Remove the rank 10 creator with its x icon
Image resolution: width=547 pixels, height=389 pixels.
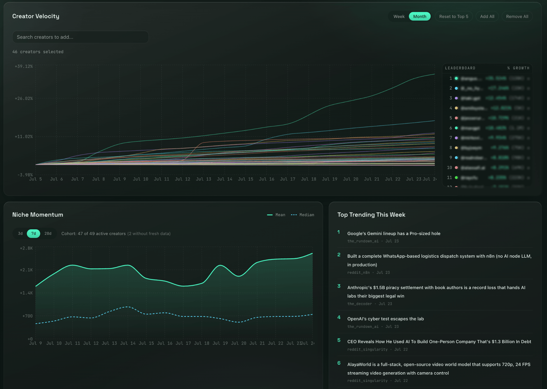(x=528, y=168)
